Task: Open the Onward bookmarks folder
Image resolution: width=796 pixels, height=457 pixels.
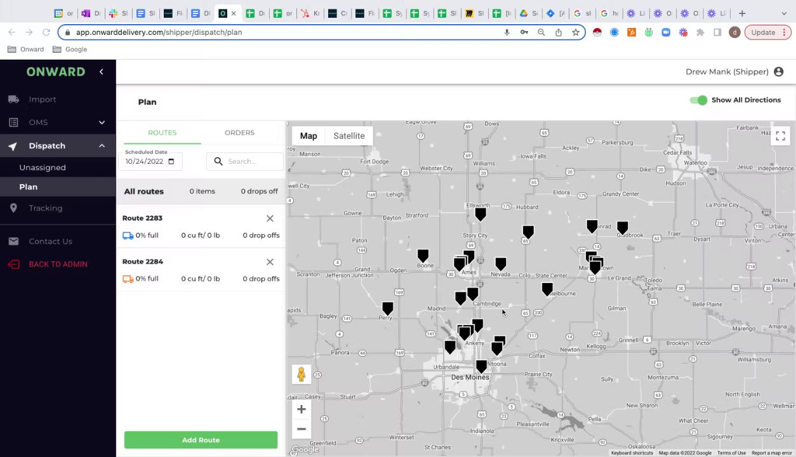Action: 26,50
